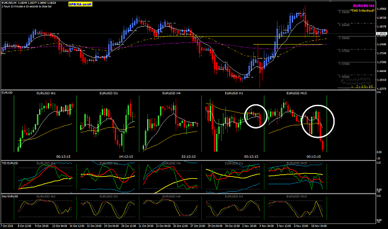Click the EURUSD label of mini-charts subwindow
388x229 pixels.
click(x=7, y=92)
